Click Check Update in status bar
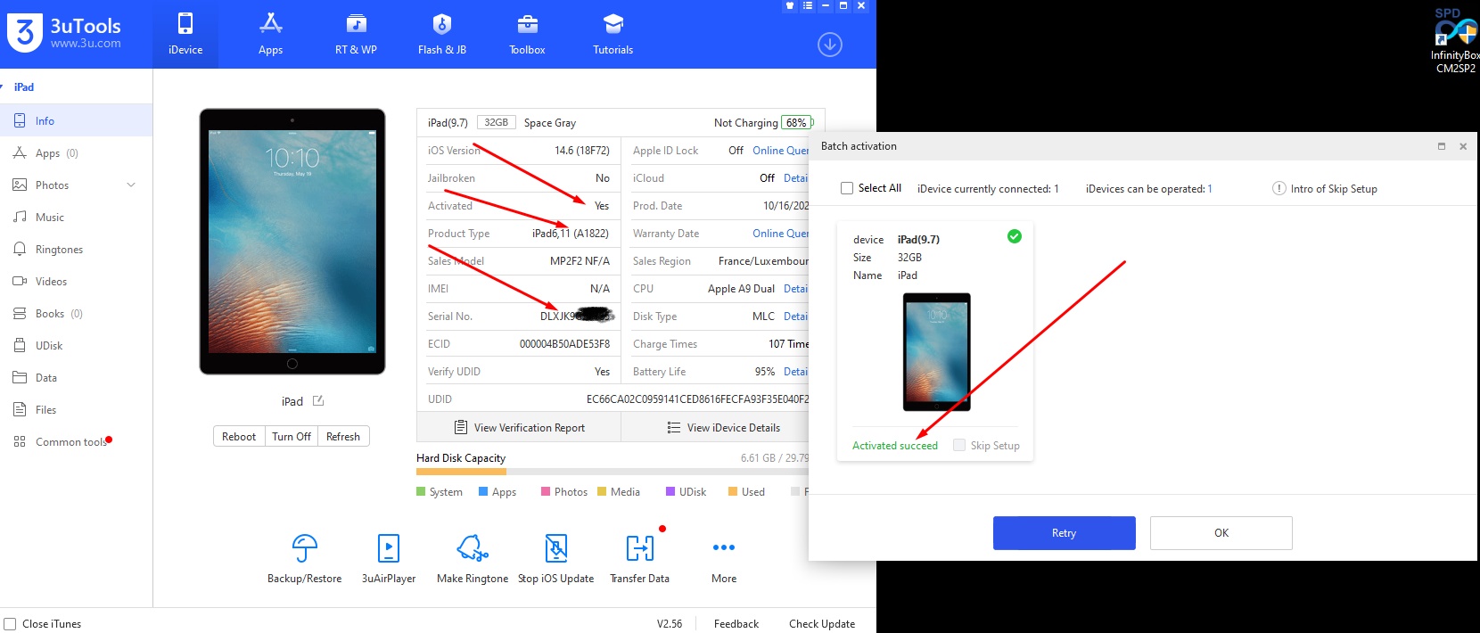 coord(822,624)
